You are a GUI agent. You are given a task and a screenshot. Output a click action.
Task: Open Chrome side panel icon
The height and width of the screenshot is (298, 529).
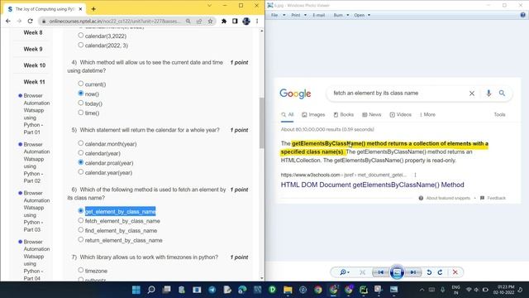235,21
